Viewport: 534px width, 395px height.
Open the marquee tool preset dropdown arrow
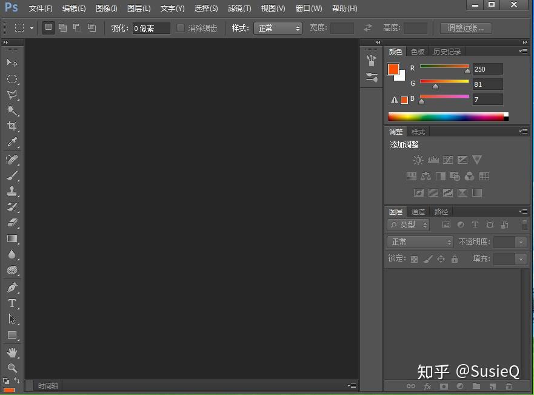(32, 28)
